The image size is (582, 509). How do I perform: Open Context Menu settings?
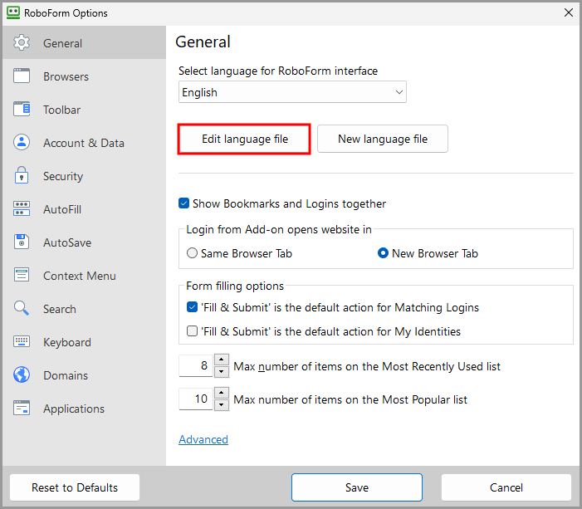click(84, 276)
